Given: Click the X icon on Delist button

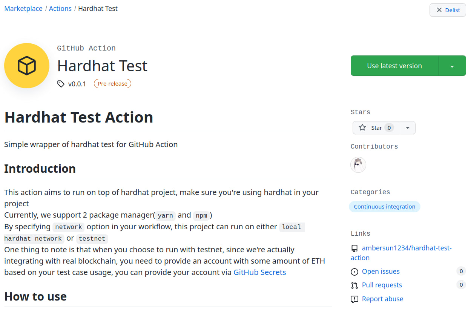Looking at the screenshot, I should tap(439, 10).
